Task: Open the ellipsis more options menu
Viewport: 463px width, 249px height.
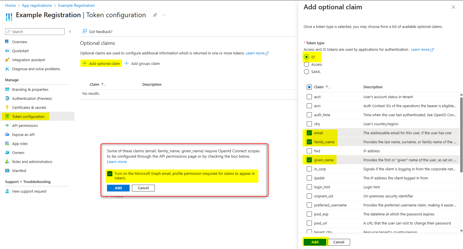Action: (164, 15)
